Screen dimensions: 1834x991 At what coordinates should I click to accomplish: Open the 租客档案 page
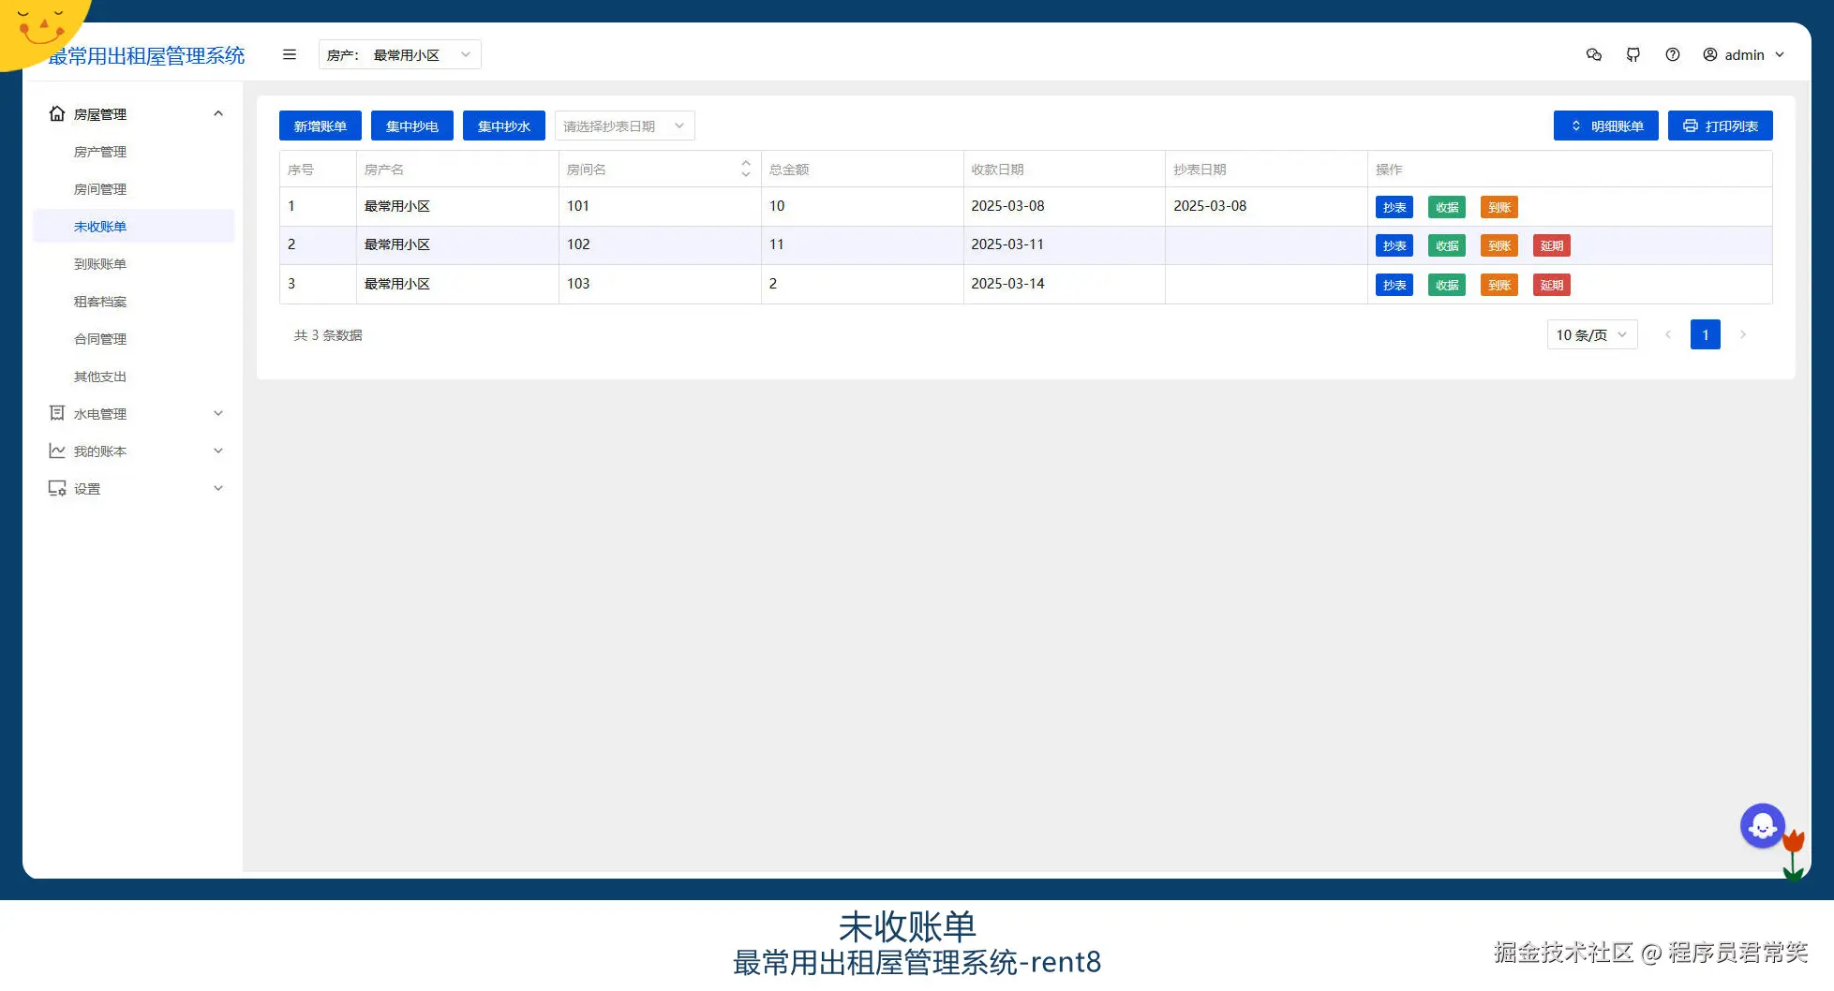click(x=100, y=301)
